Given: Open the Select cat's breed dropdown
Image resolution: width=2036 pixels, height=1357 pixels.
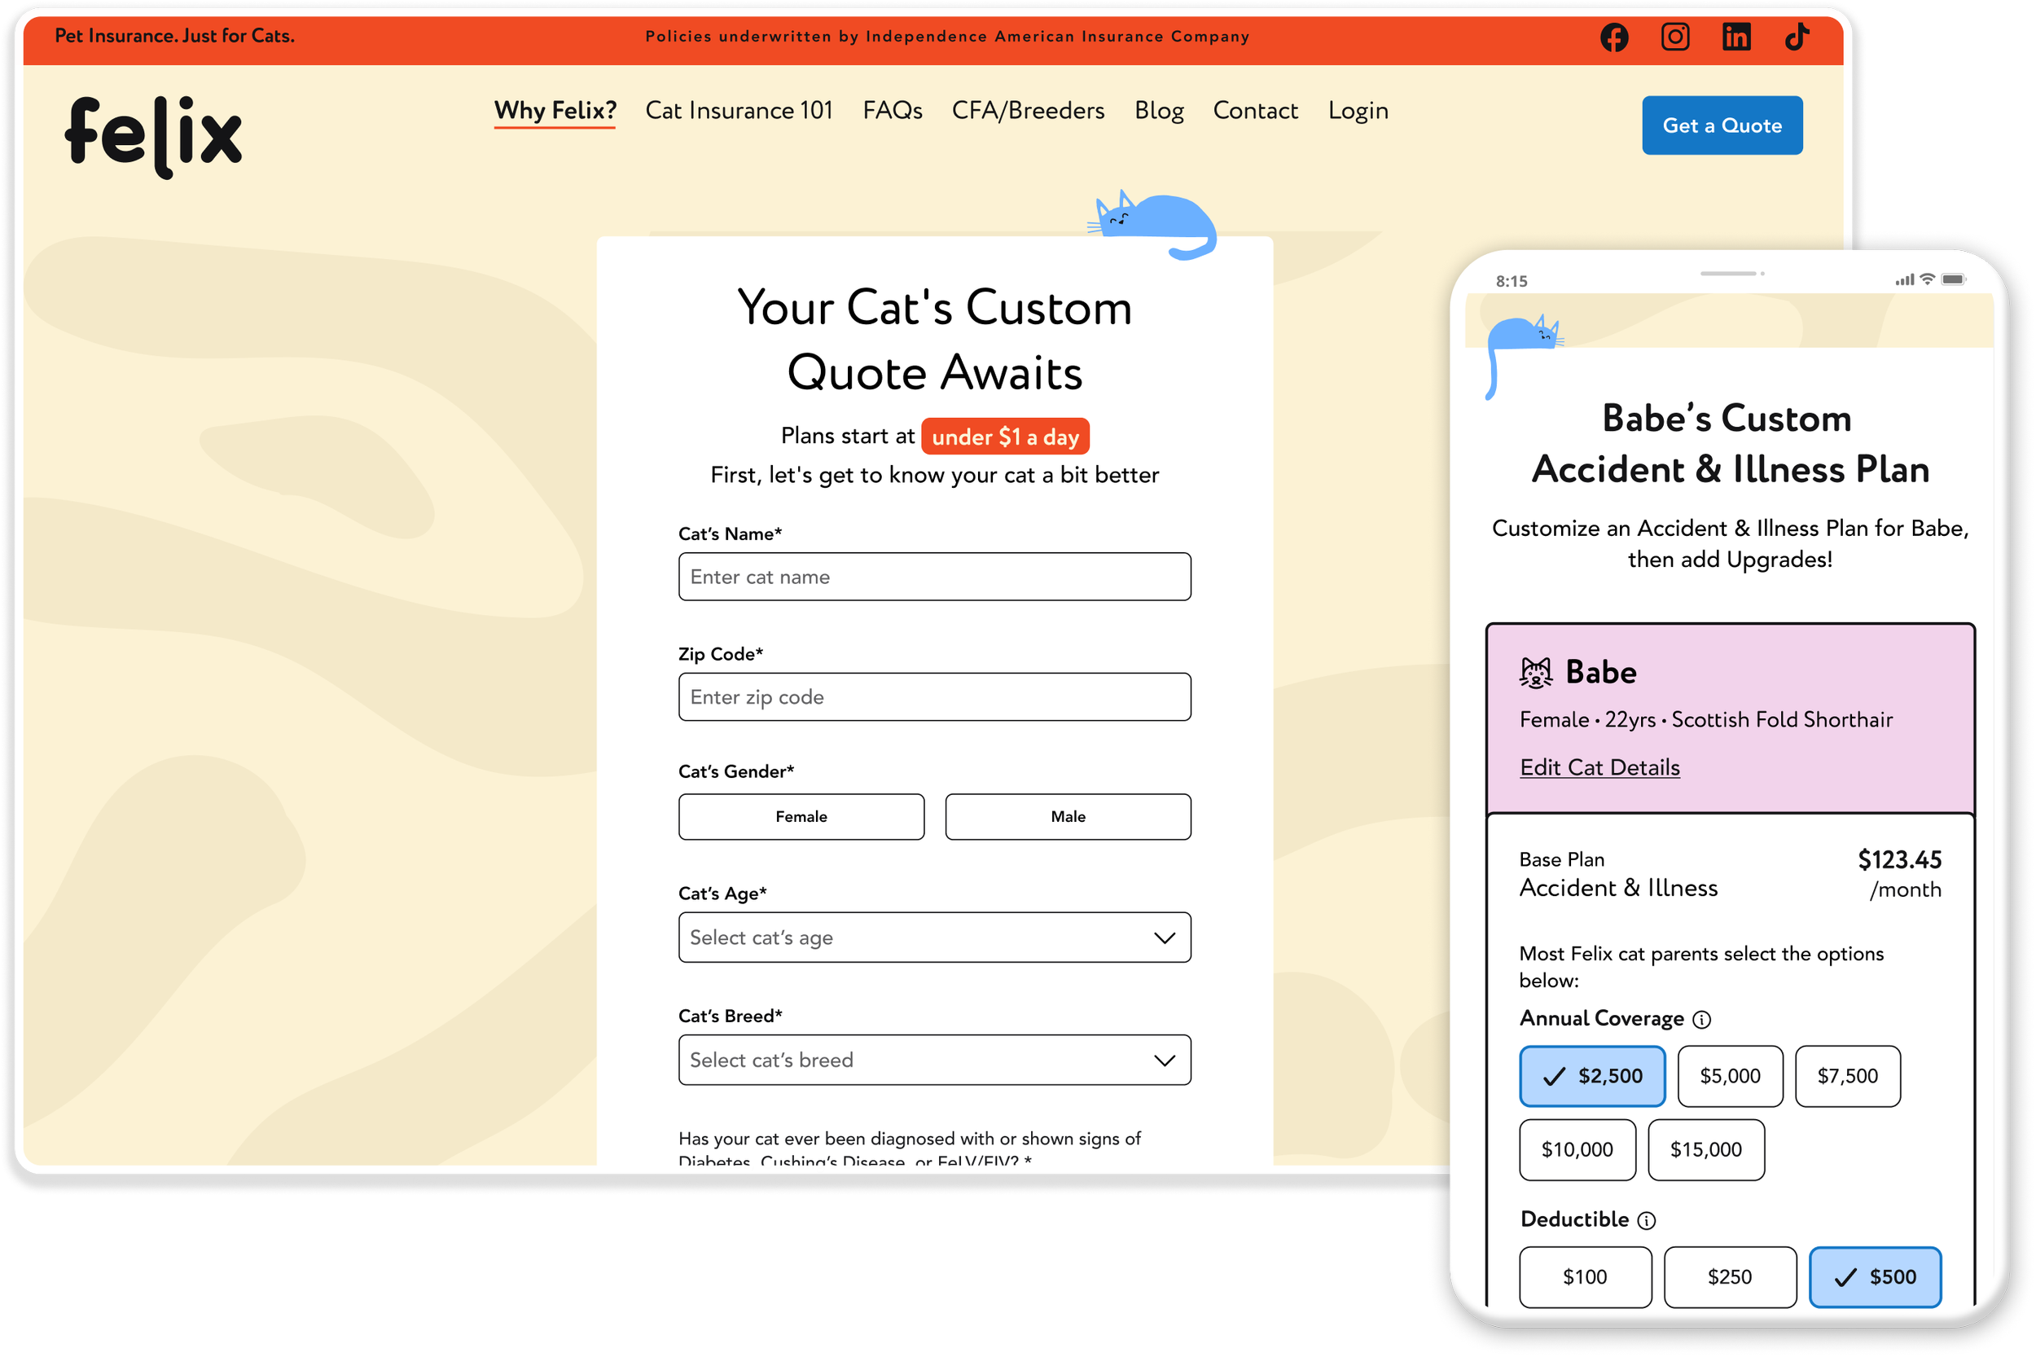Looking at the screenshot, I should pyautogui.click(x=934, y=1059).
